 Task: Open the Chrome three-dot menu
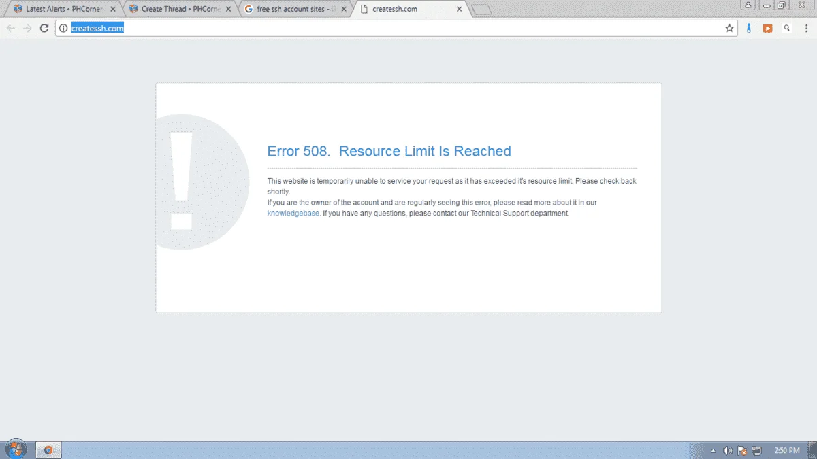806,28
